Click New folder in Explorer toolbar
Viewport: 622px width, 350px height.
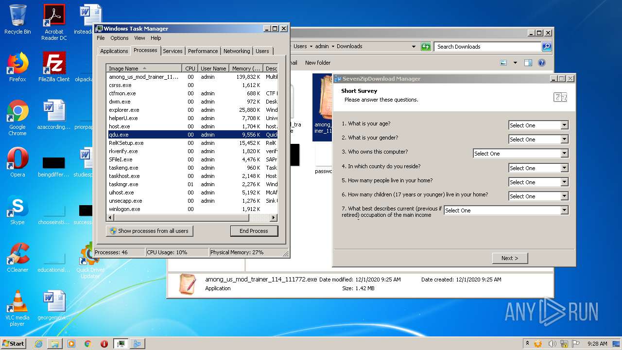coord(318,63)
